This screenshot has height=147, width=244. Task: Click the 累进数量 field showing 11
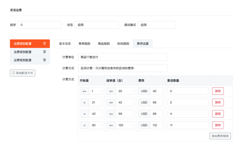[x=187, y=125]
